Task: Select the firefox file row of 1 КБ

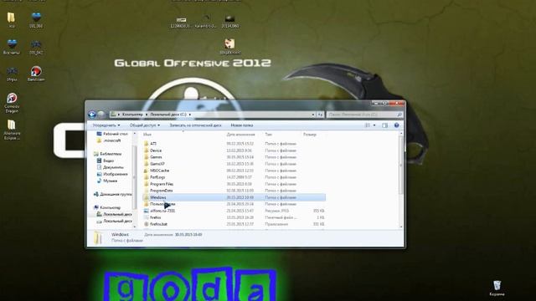Action: tap(234, 217)
